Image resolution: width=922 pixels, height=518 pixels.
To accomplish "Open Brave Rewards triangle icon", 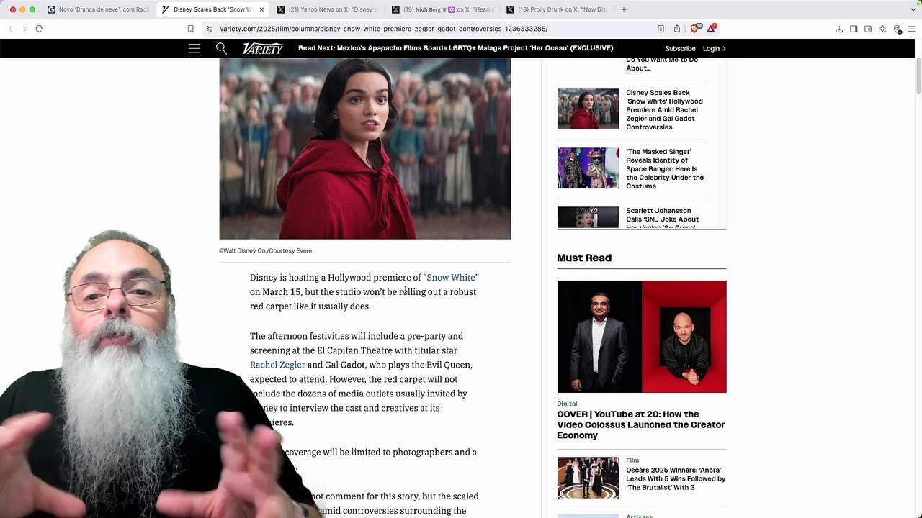I will (712, 29).
